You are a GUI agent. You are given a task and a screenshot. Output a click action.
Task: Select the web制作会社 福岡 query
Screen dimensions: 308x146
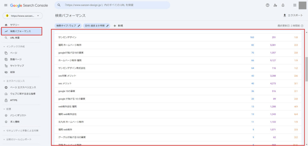[x=178, y=107]
